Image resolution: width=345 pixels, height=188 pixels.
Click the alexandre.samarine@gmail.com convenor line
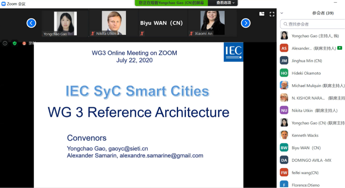pos(135,156)
